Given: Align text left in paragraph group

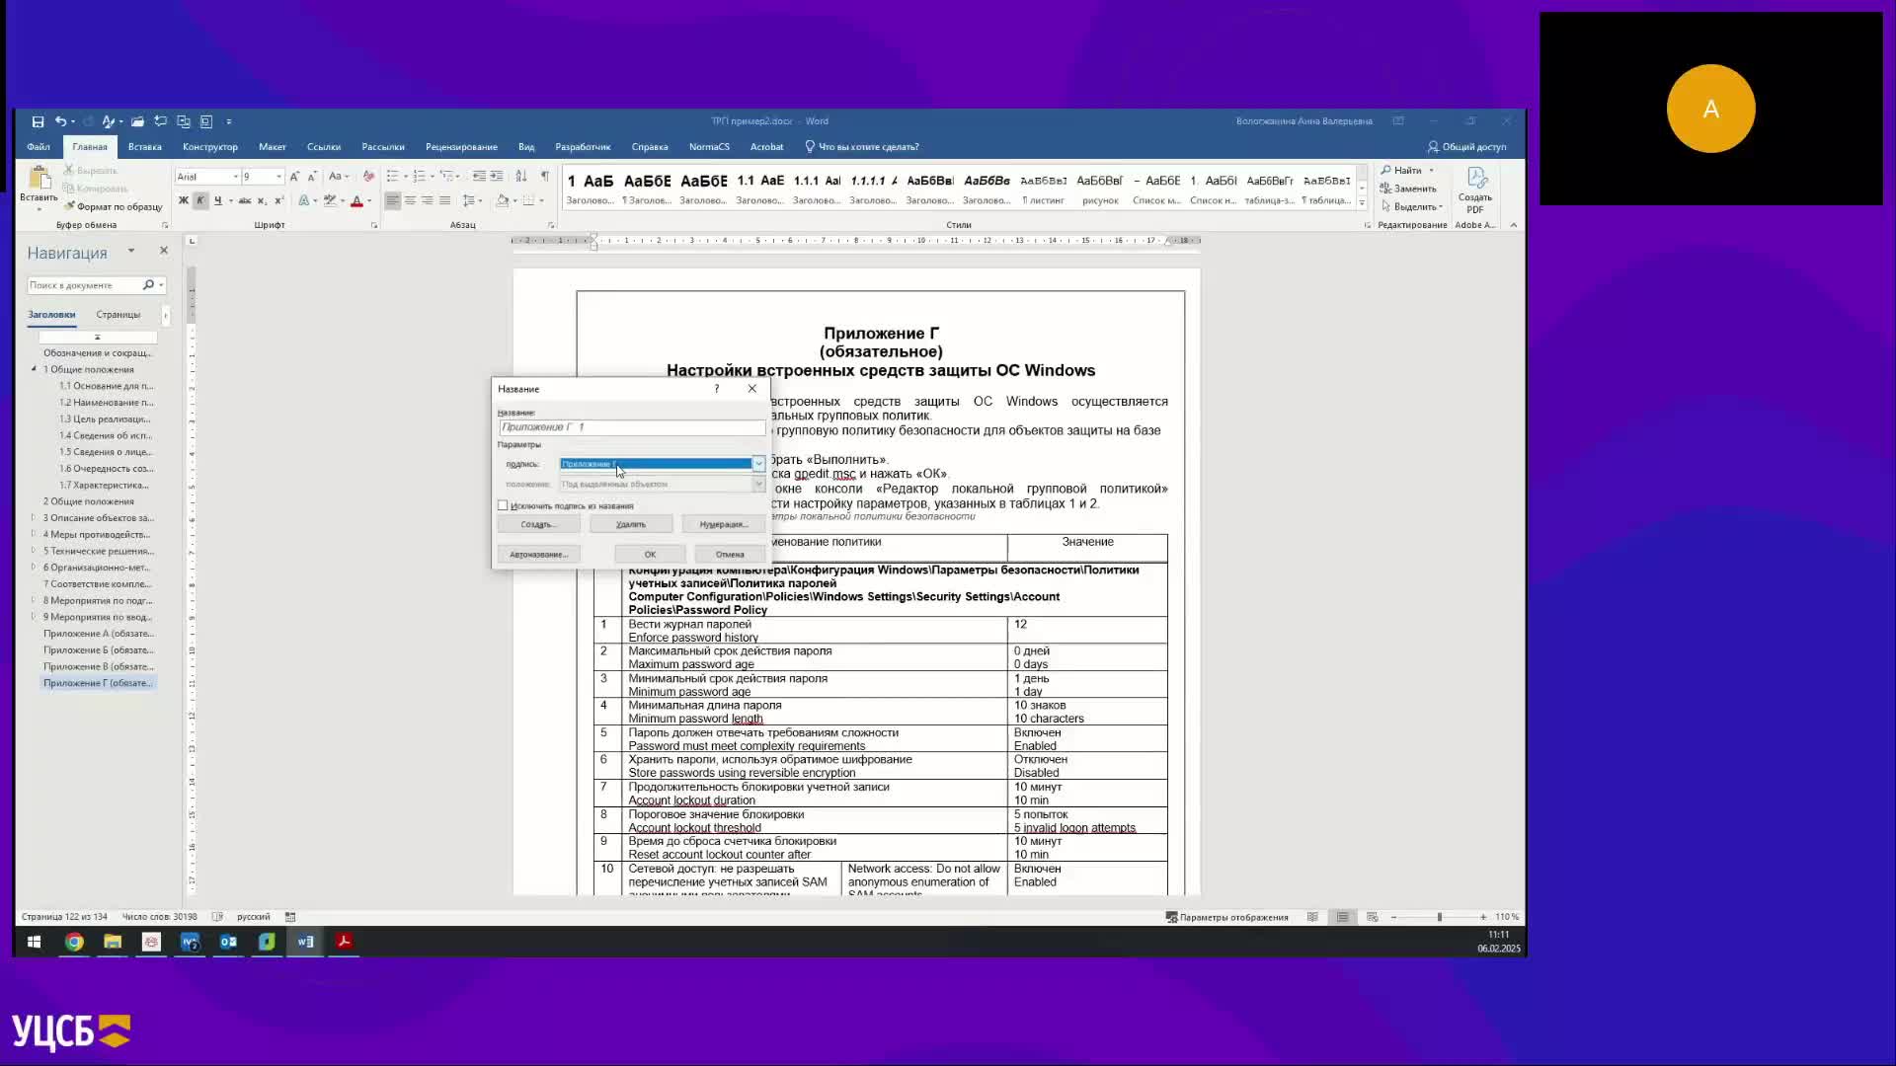Looking at the screenshot, I should [x=393, y=200].
